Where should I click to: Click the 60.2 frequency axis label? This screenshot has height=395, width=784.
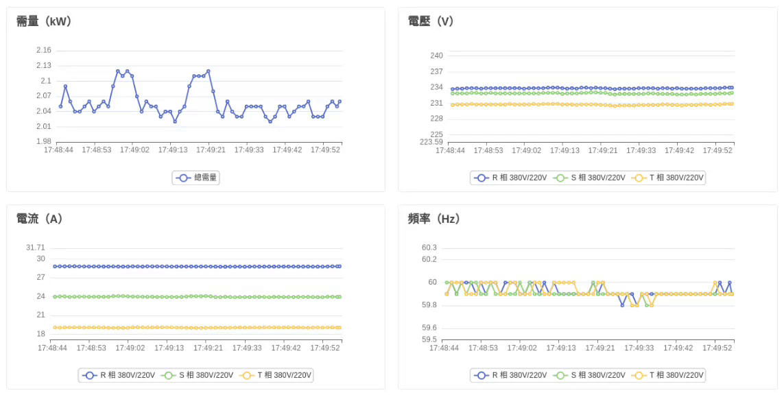[429, 259]
